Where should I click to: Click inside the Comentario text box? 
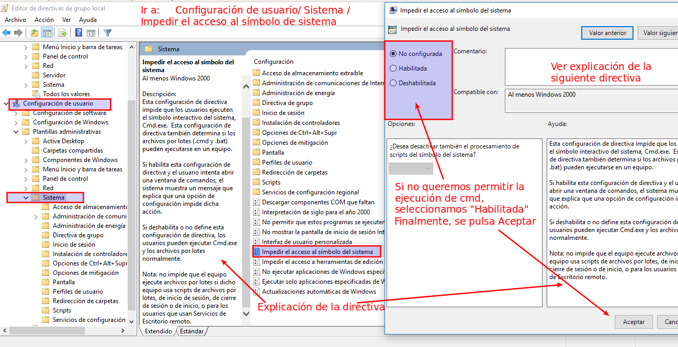coord(591,67)
